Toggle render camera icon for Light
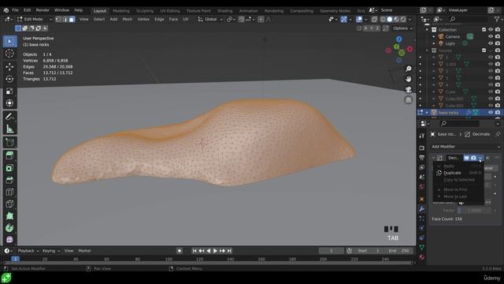 [498, 43]
